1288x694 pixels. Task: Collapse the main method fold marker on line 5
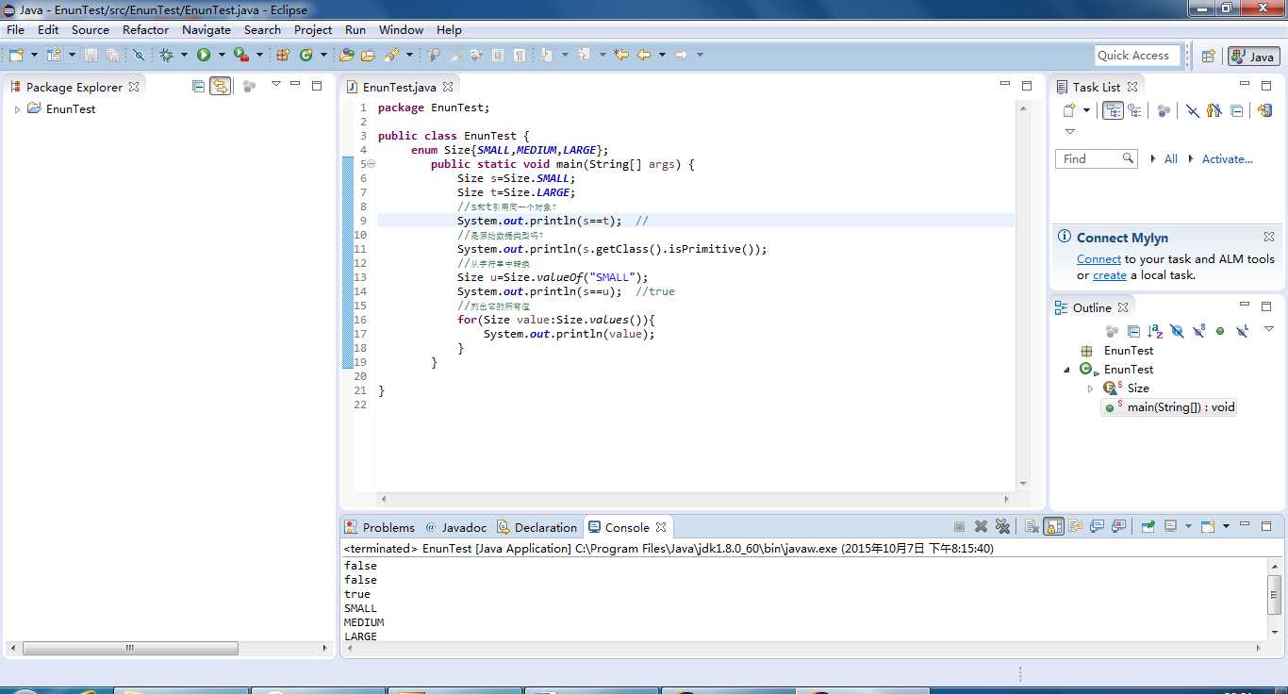(x=371, y=164)
